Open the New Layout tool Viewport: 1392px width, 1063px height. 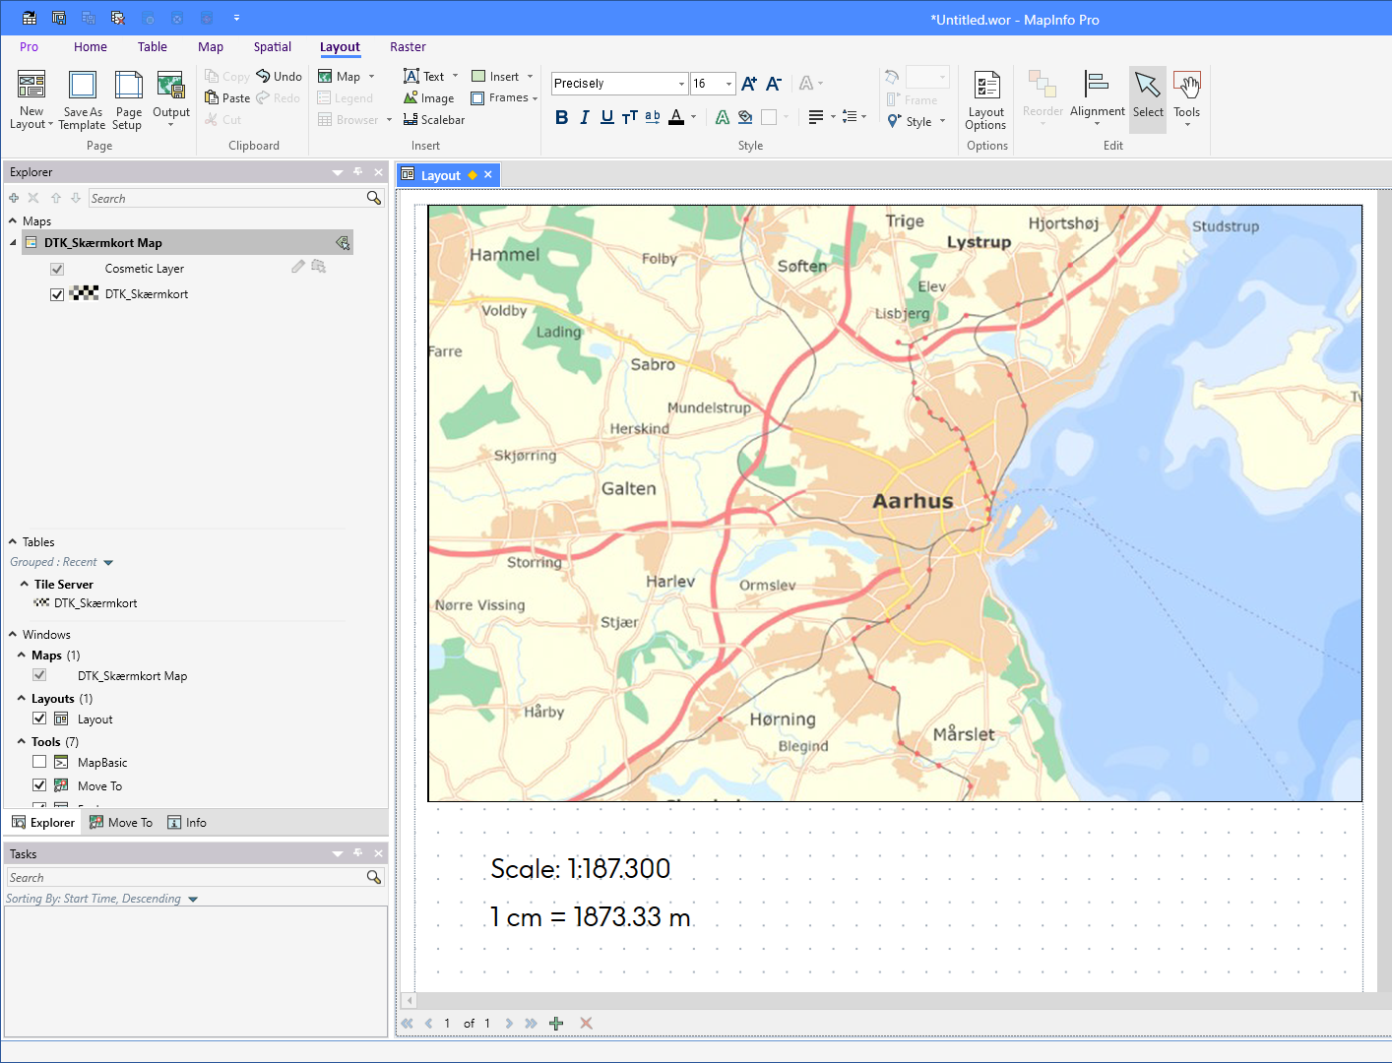coord(31,97)
